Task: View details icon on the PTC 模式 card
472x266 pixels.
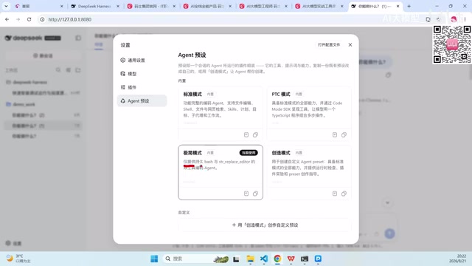Action: [x=335, y=134]
